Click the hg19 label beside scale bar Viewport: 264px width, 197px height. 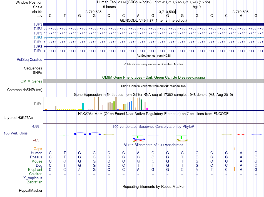pos(197,7)
